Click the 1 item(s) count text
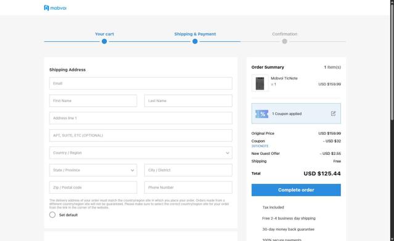The height and width of the screenshot is (241, 394). coord(332,67)
